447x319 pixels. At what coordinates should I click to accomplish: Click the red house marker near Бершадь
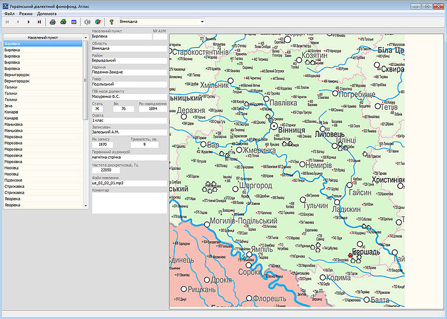tap(351, 255)
